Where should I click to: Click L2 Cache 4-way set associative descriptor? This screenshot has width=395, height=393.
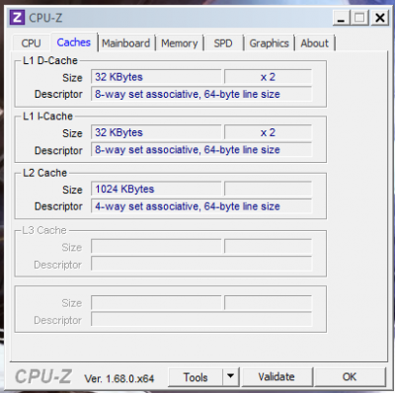coord(201,206)
